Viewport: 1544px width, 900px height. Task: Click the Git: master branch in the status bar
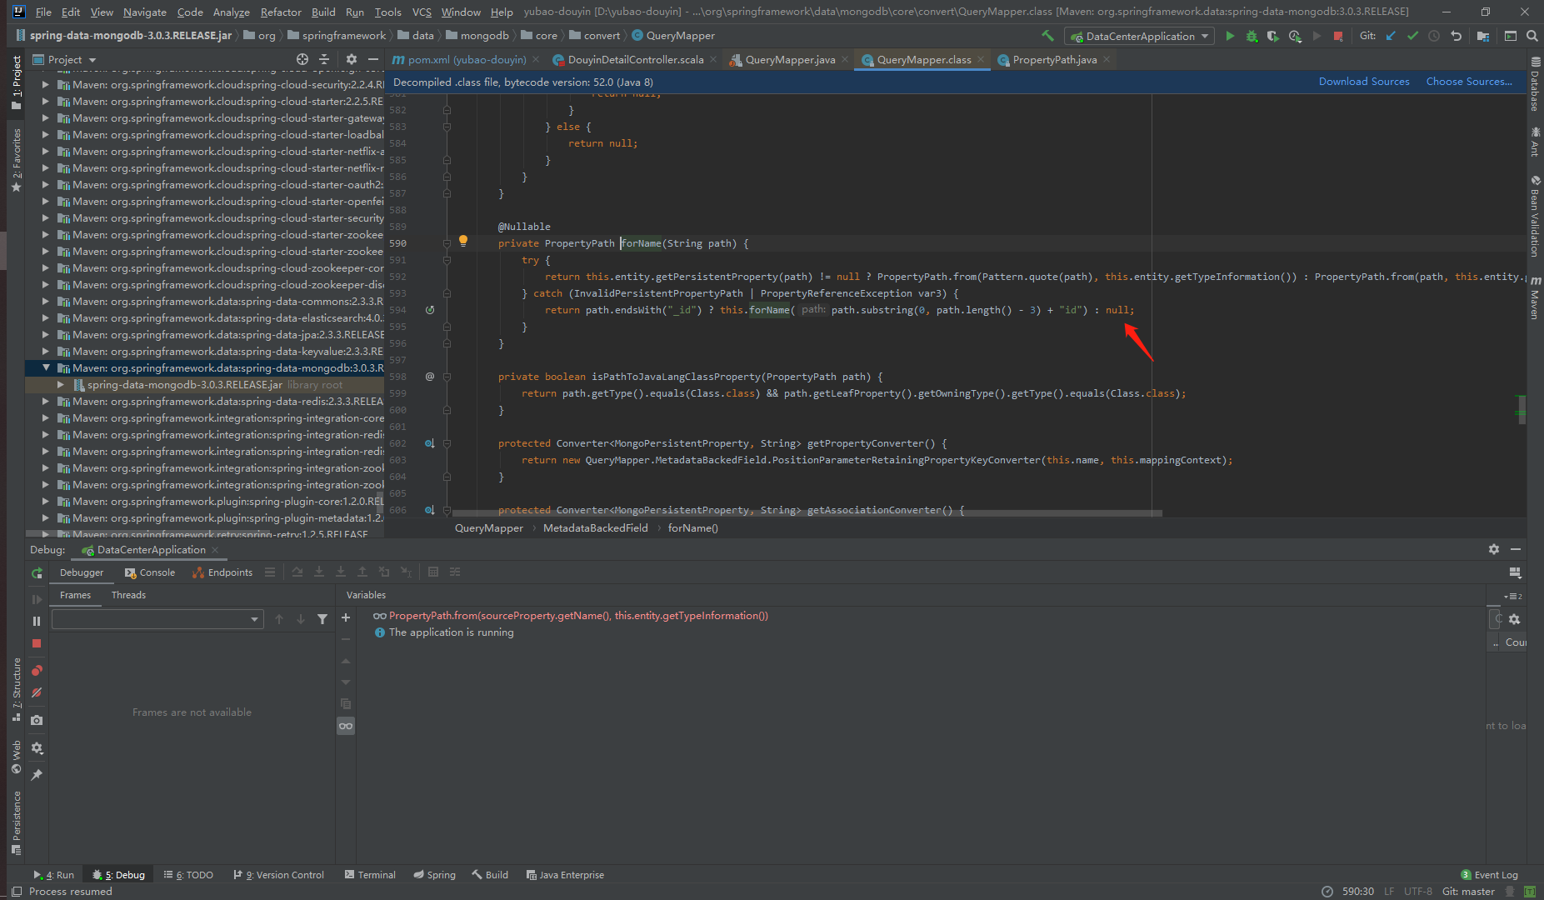click(1468, 891)
